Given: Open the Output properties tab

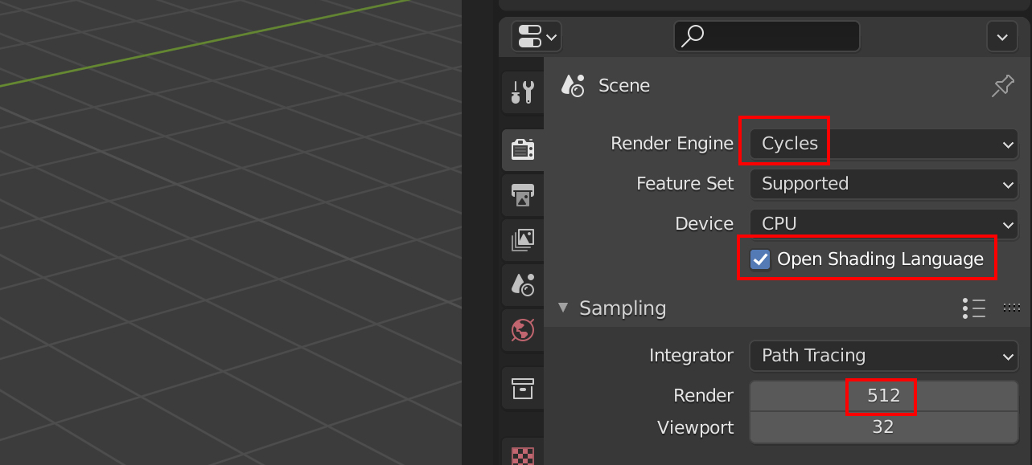Looking at the screenshot, I should [523, 194].
